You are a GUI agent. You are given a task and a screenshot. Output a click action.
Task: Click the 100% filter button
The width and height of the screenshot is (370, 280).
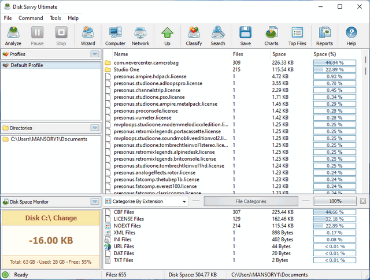(335, 201)
